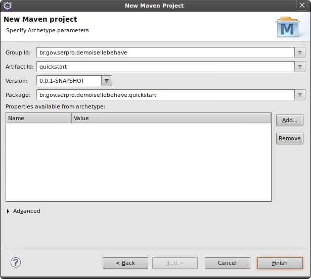This screenshot has width=311, height=279.
Task: Click the Maven M folder icon
Action: click(288, 27)
